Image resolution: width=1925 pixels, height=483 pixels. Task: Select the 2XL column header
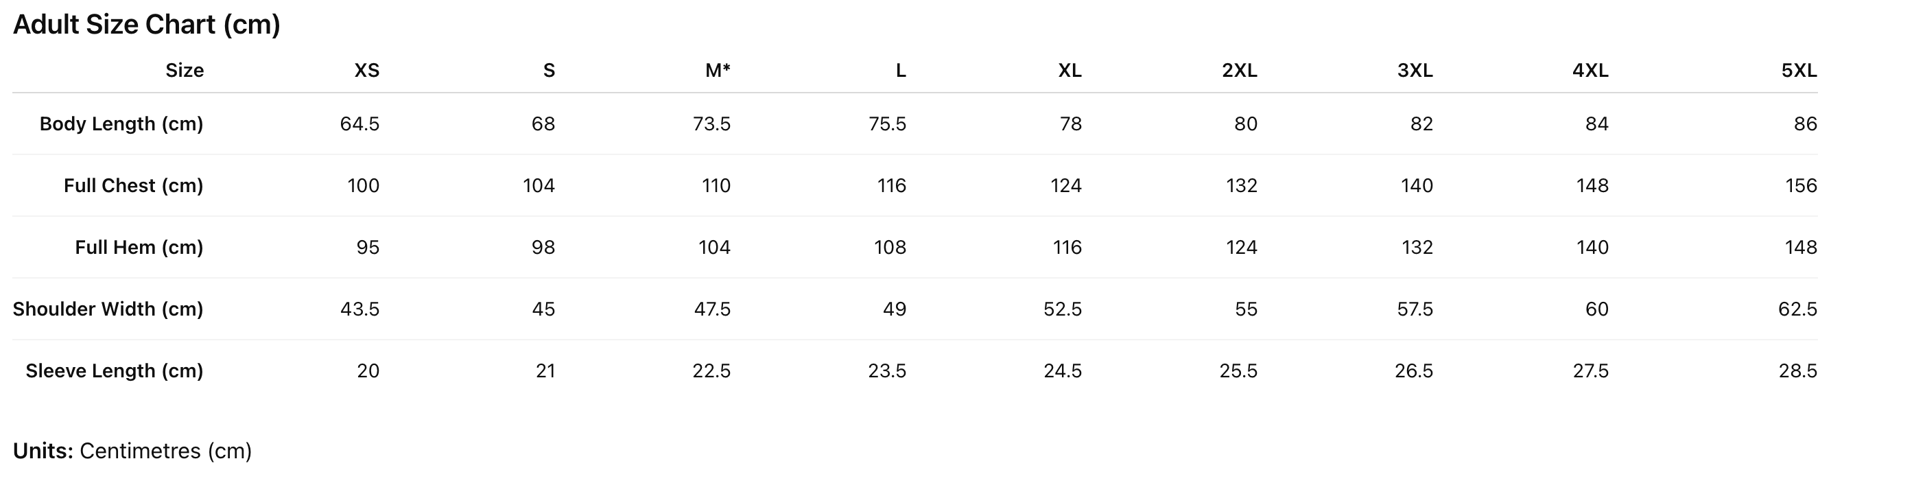click(1239, 70)
